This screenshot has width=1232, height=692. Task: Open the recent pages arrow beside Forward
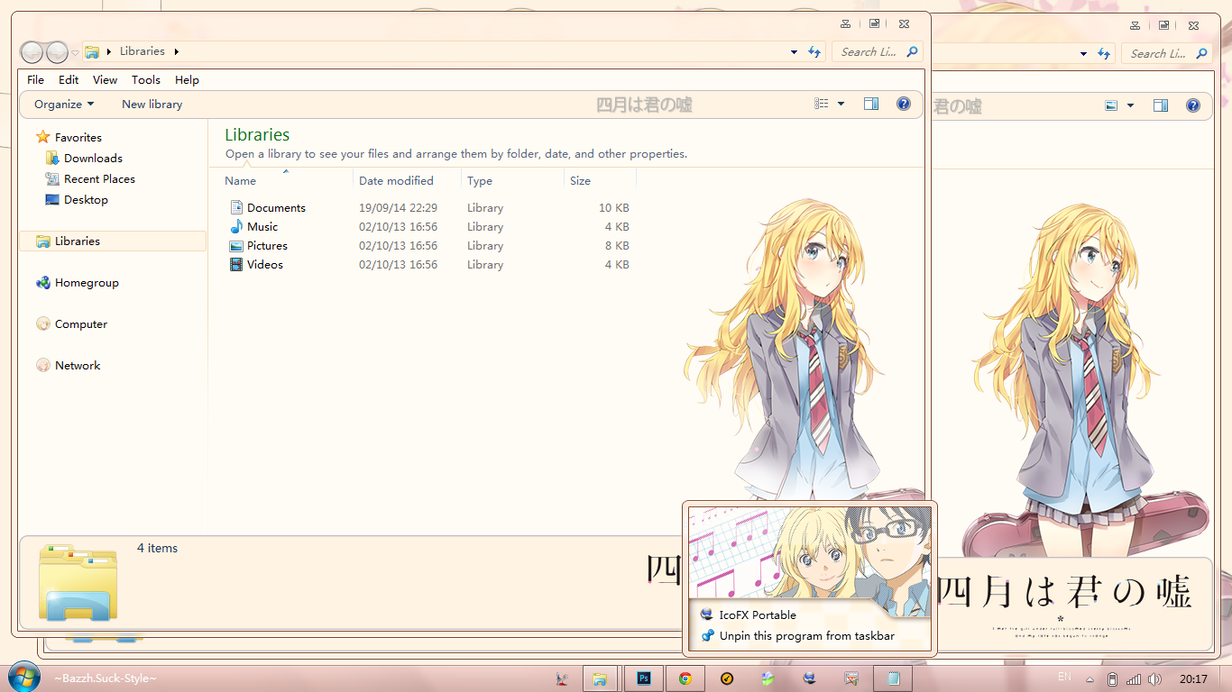click(x=76, y=52)
